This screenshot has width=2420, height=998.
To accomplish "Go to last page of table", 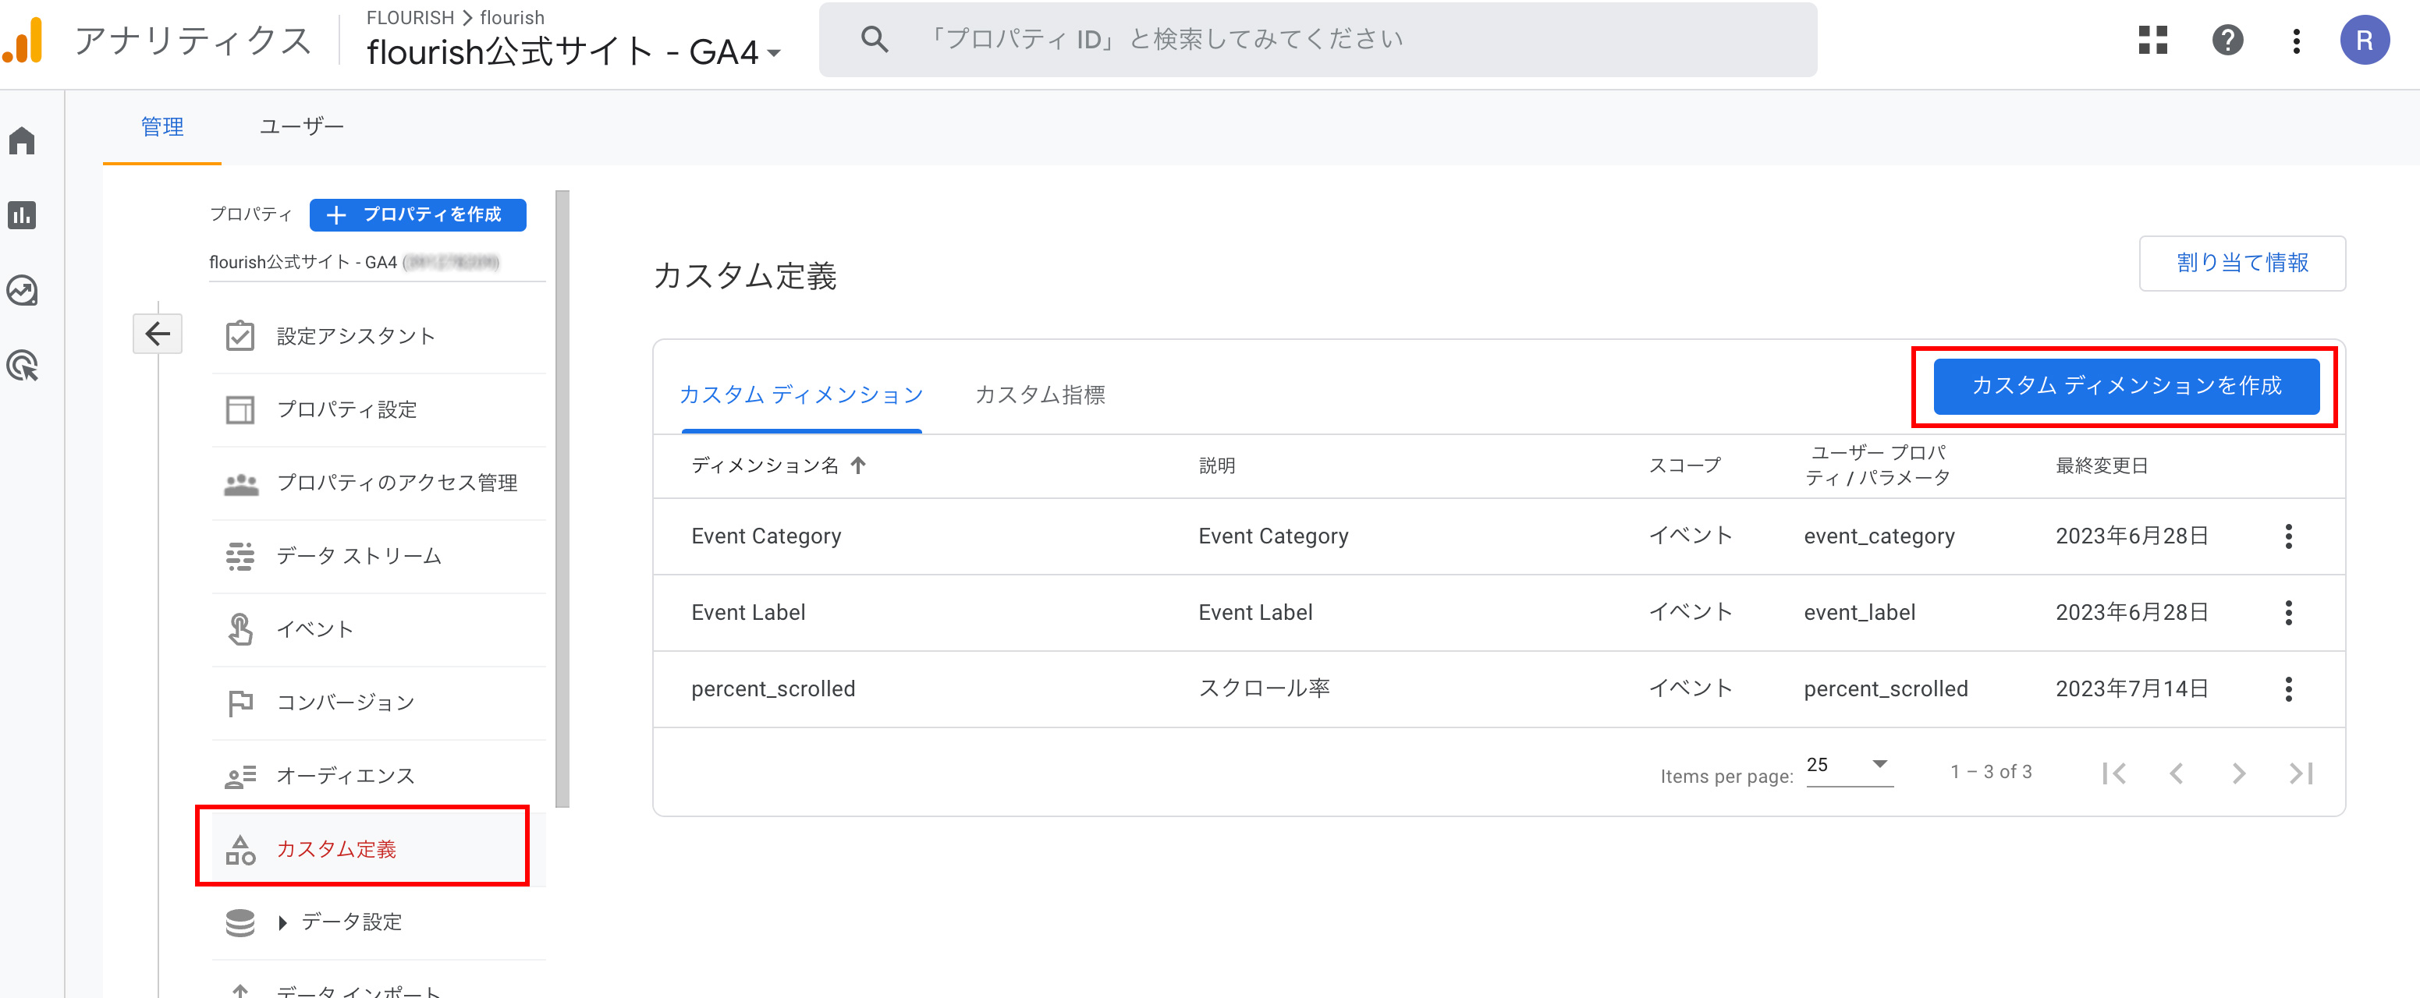I will point(2301,773).
